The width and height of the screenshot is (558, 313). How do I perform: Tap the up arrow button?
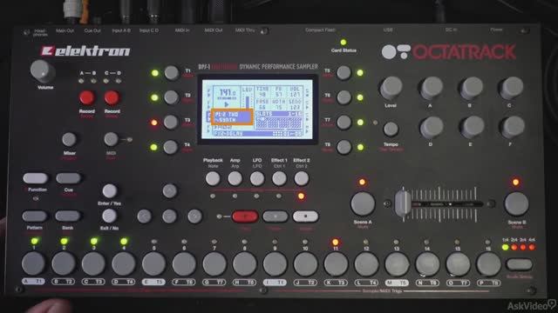(x=170, y=191)
